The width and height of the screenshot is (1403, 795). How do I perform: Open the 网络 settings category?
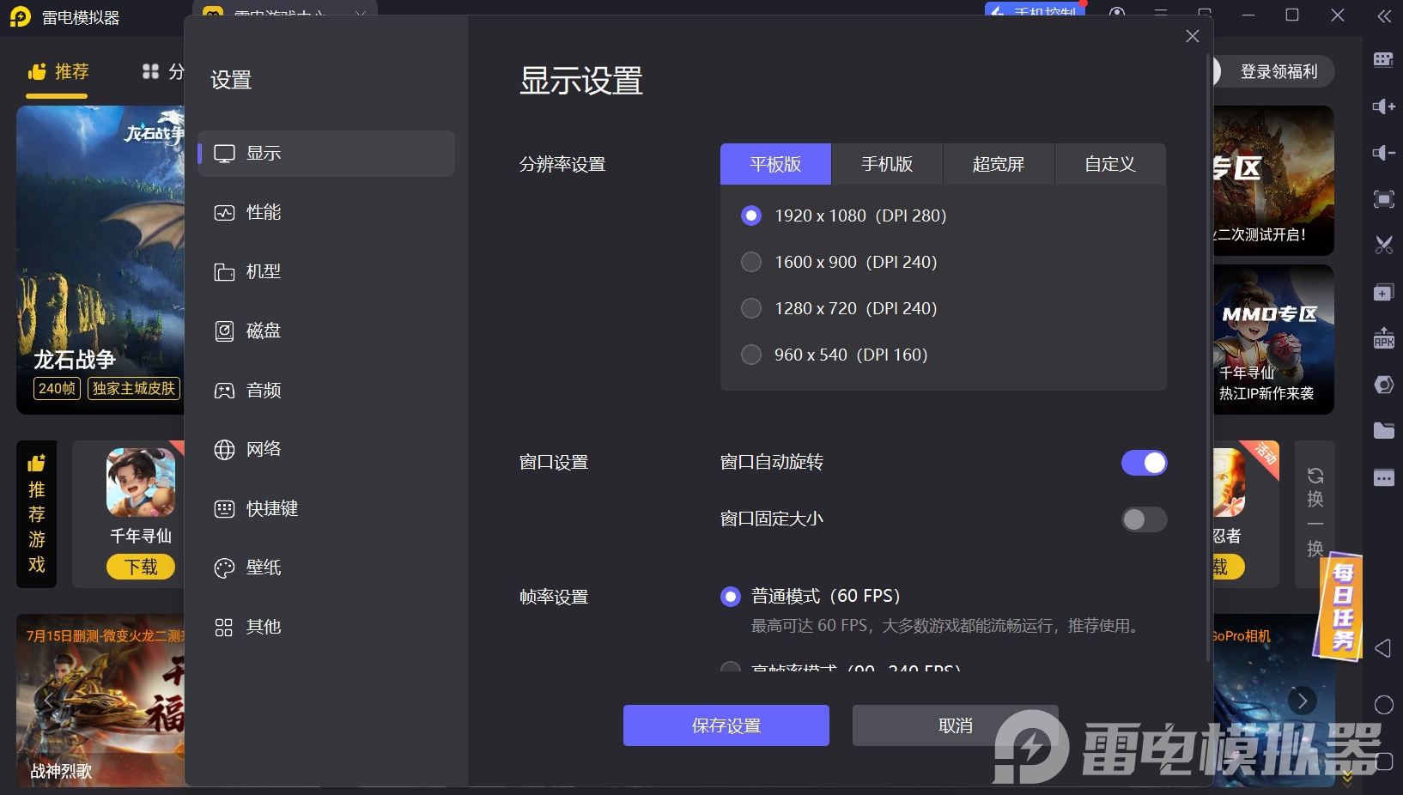326,450
